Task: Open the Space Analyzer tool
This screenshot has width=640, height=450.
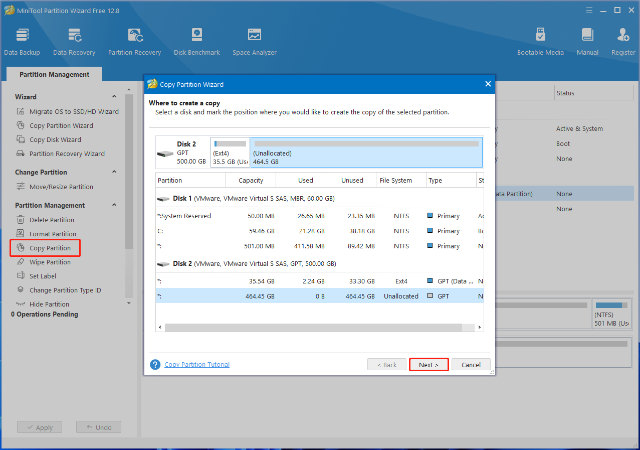Action: click(255, 42)
